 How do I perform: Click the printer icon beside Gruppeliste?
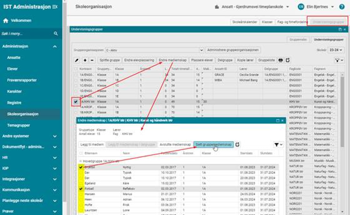(x=281, y=60)
